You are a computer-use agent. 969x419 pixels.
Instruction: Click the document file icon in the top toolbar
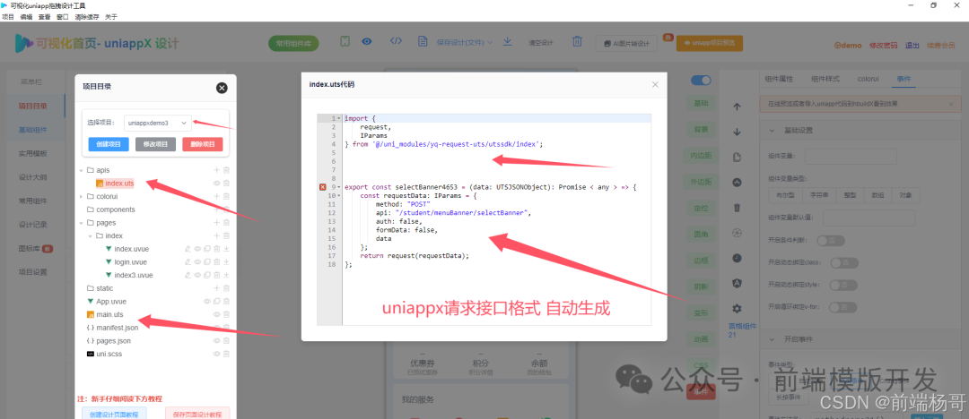[x=423, y=41]
